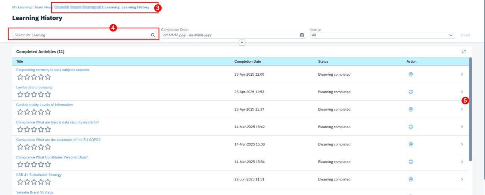This screenshot has width=485, height=195.
Task: Rate fifth star for What Constitutes Personal Data
Action: 47,165
